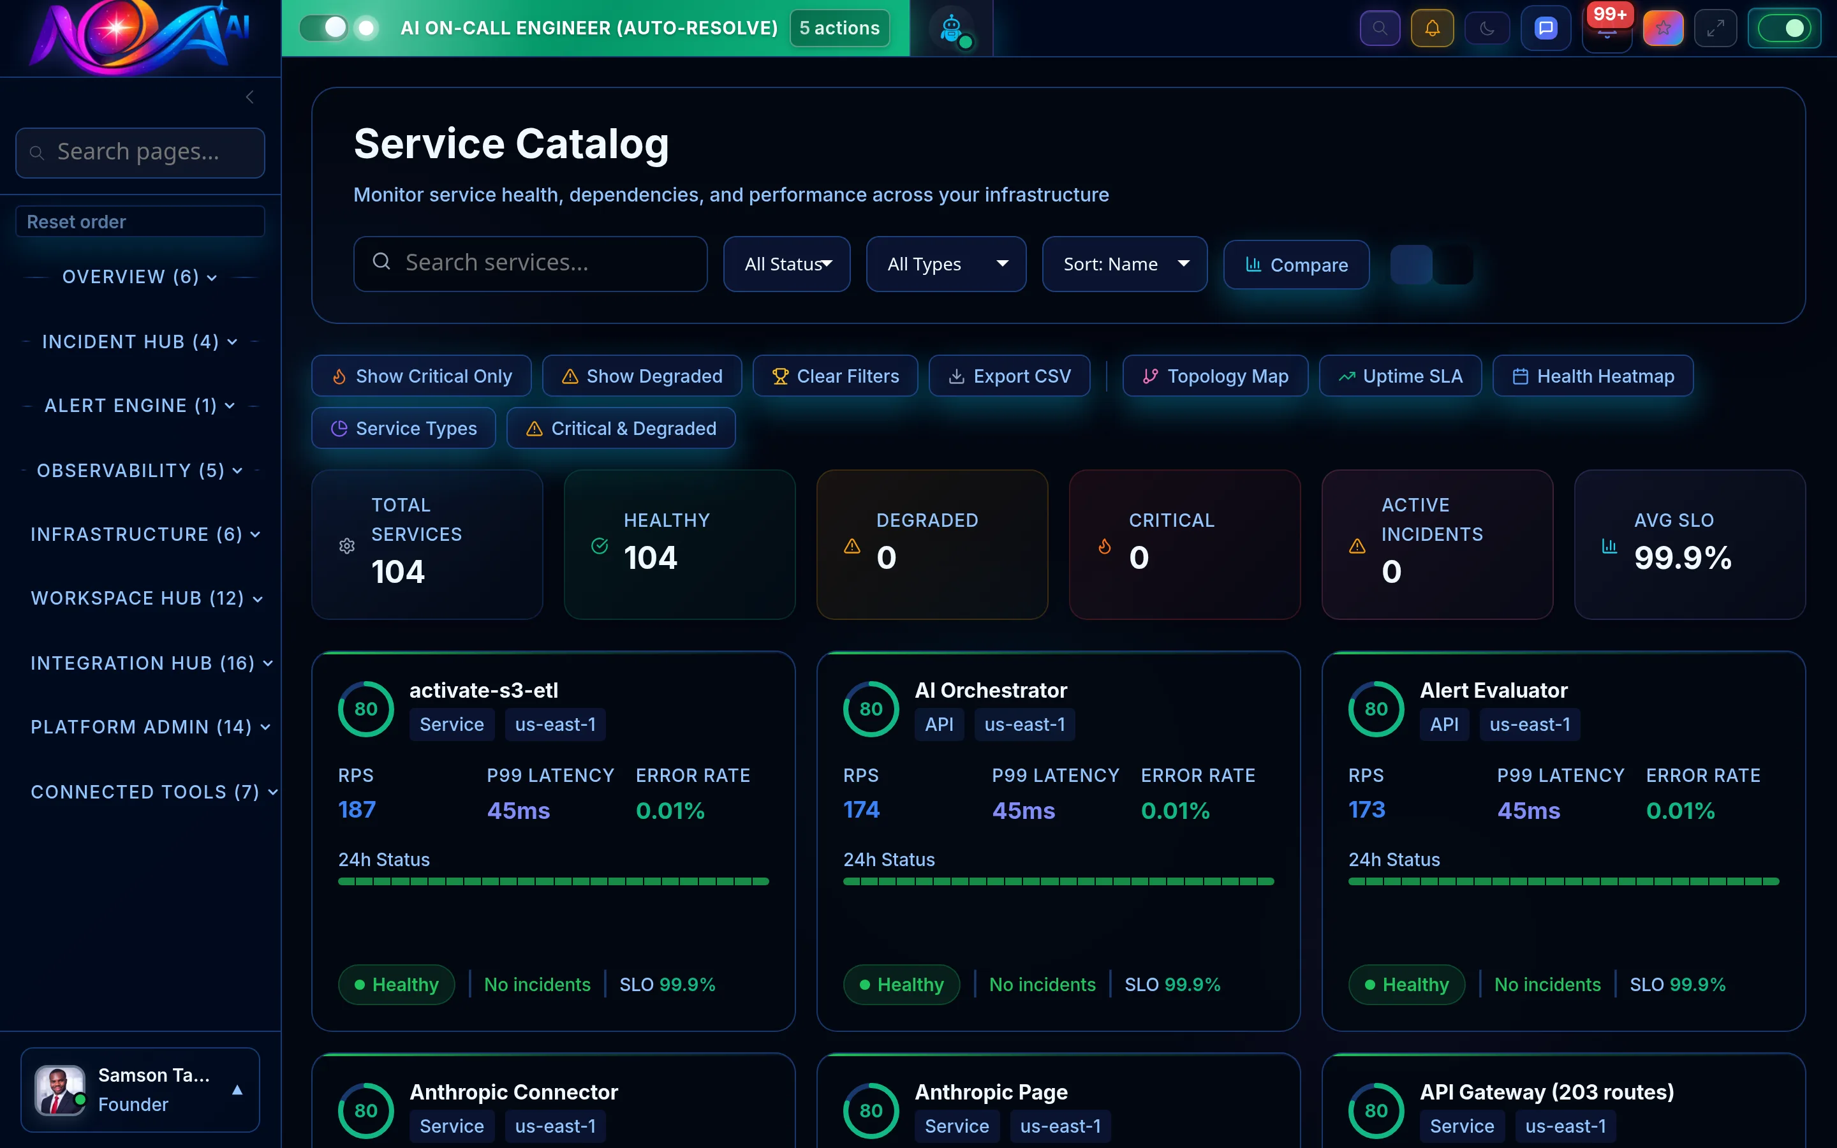Viewport: 1837px width, 1148px height.
Task: Expand to fullscreen with the arrows icon
Action: 1716,27
